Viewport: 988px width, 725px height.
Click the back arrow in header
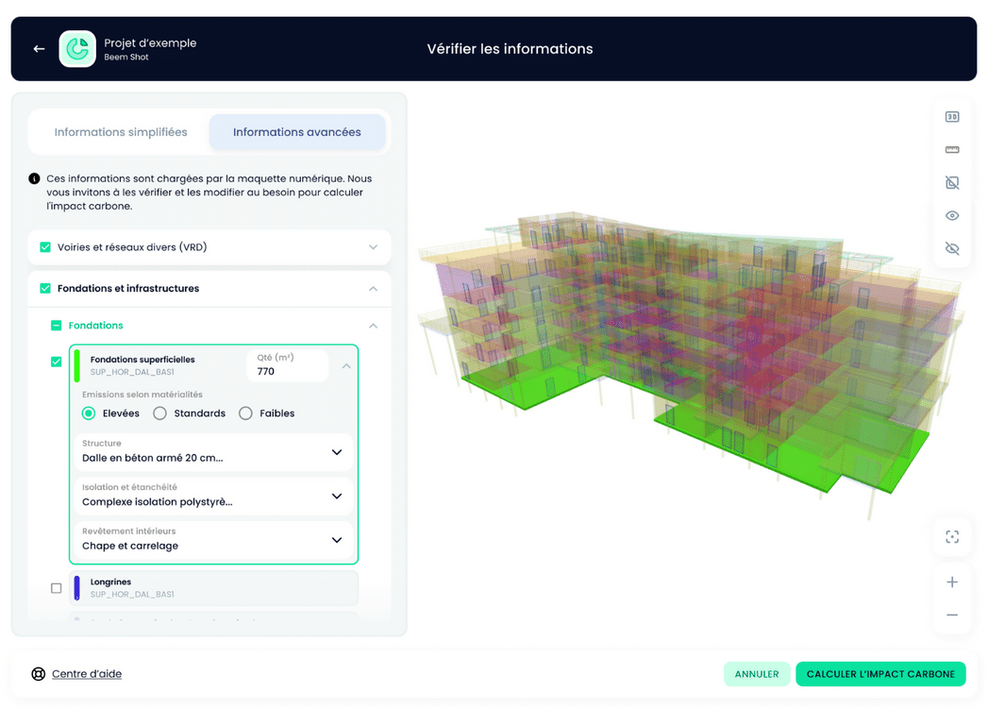pyautogui.click(x=39, y=49)
